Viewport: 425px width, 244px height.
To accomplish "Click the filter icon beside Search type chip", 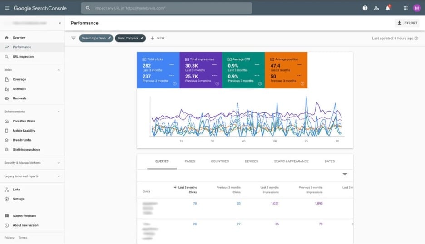I will tap(74, 38).
